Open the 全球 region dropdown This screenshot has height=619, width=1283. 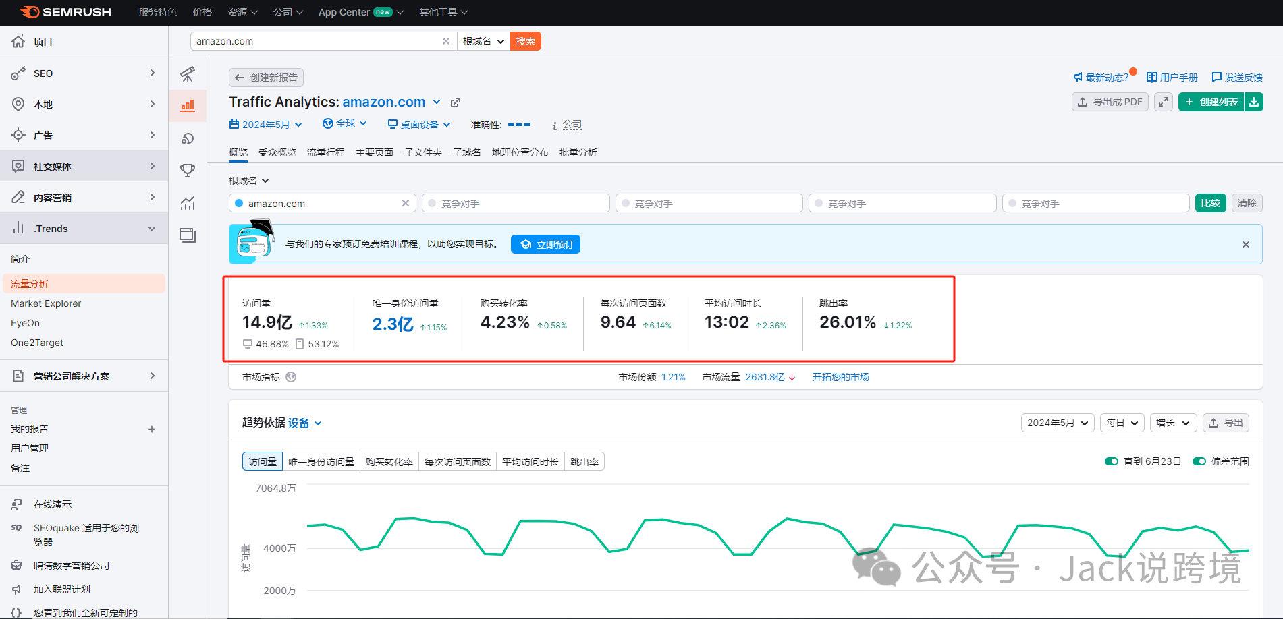(x=345, y=124)
